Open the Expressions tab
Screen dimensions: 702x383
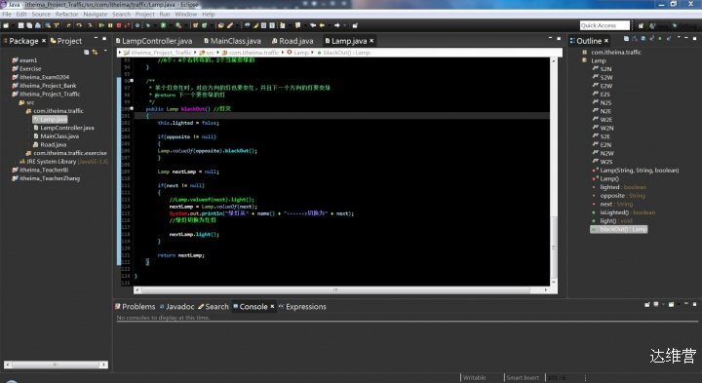click(302, 306)
